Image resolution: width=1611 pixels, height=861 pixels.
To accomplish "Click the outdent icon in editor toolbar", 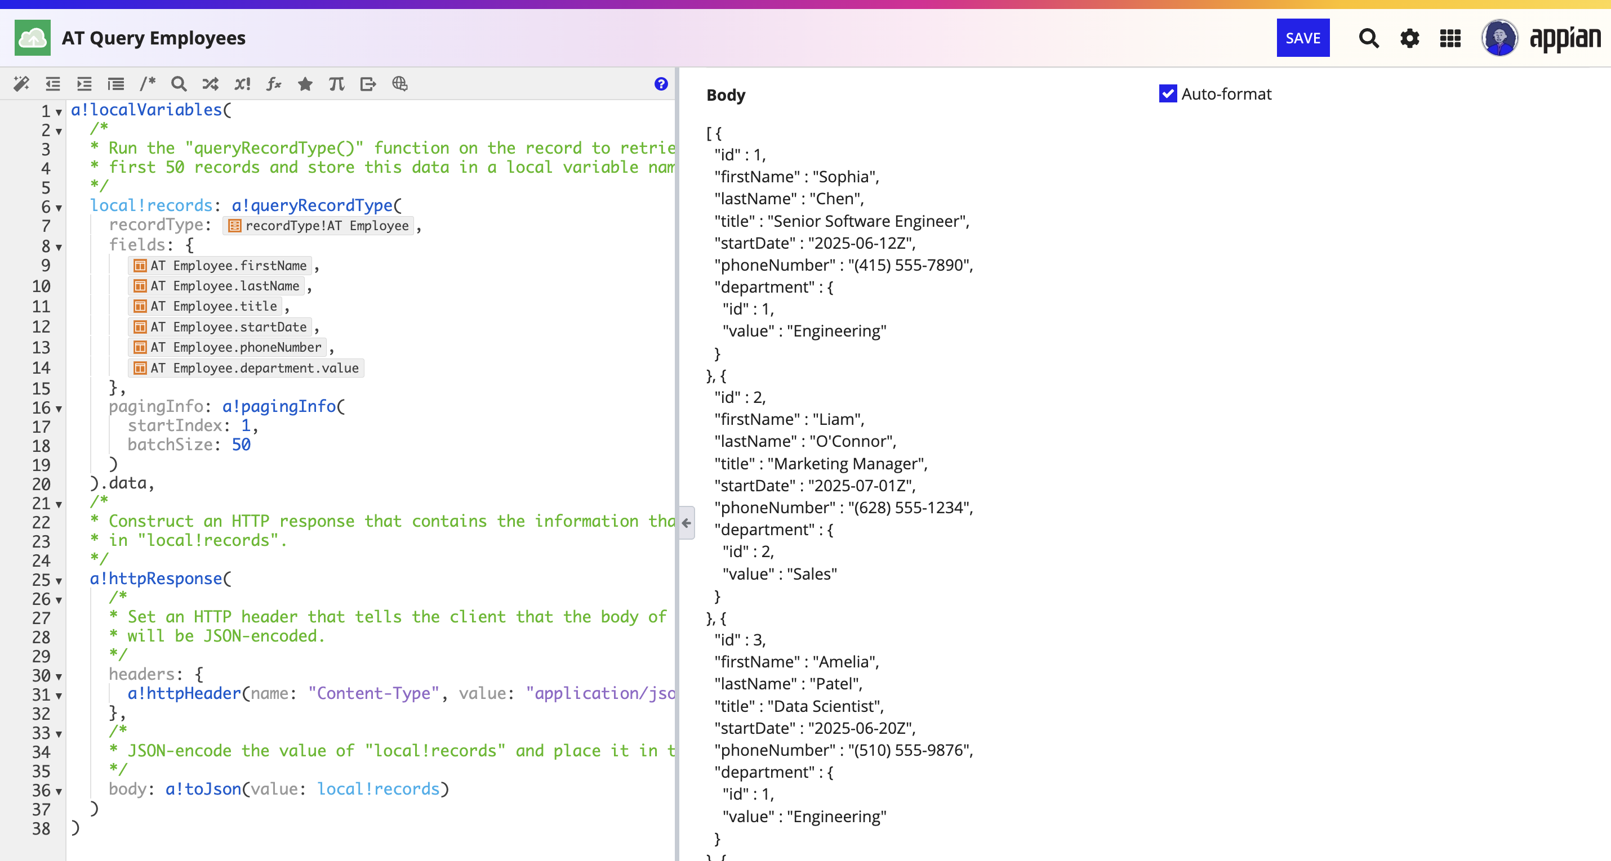I will coord(53,84).
